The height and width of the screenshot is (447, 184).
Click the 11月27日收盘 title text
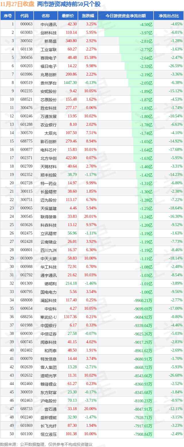(17, 4)
